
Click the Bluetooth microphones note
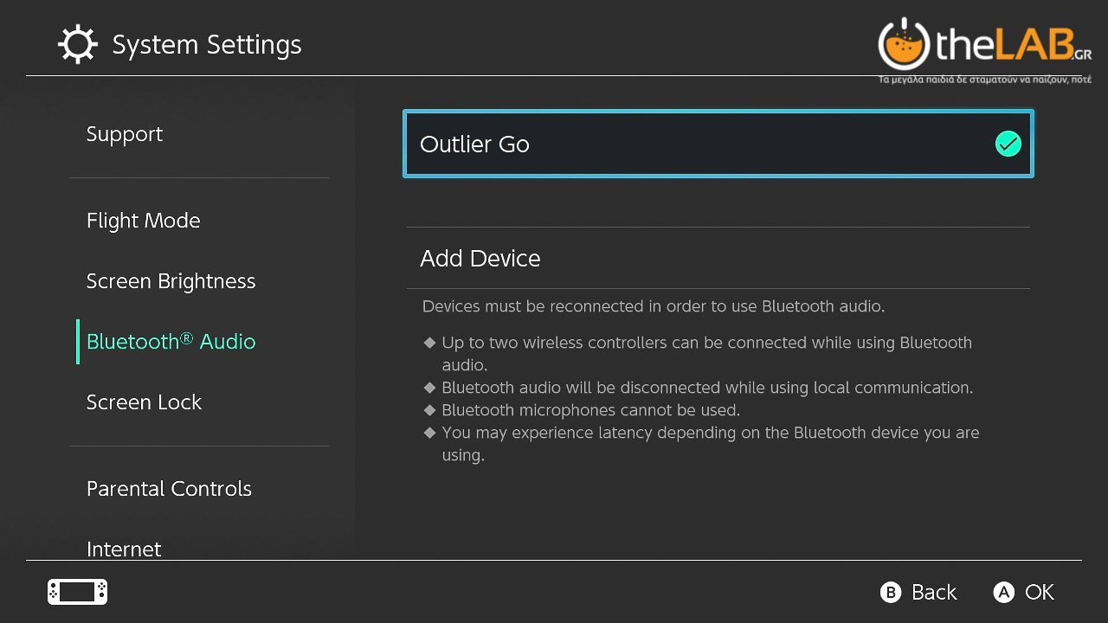590,410
